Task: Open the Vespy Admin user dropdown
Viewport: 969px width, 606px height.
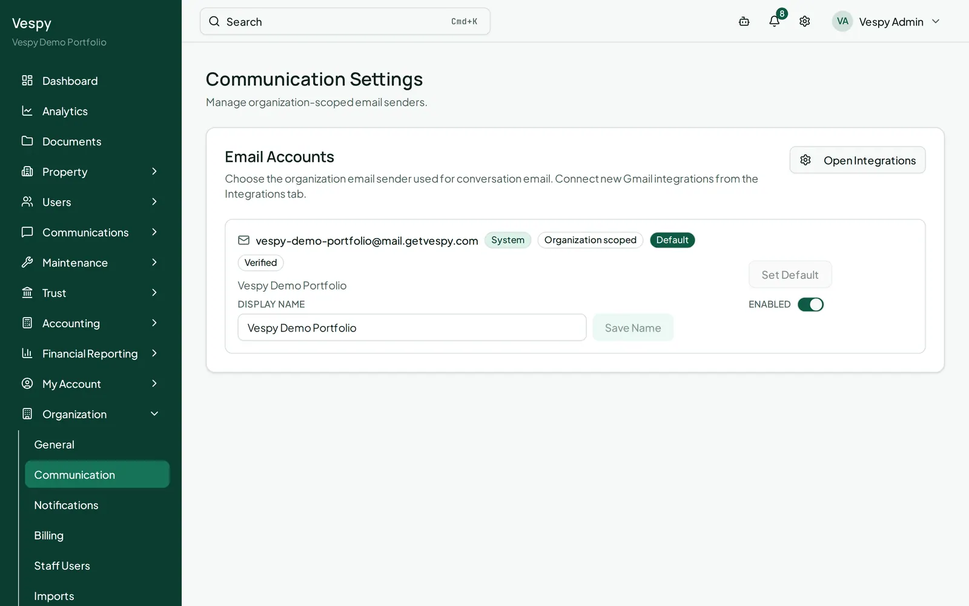Action: 887,21
